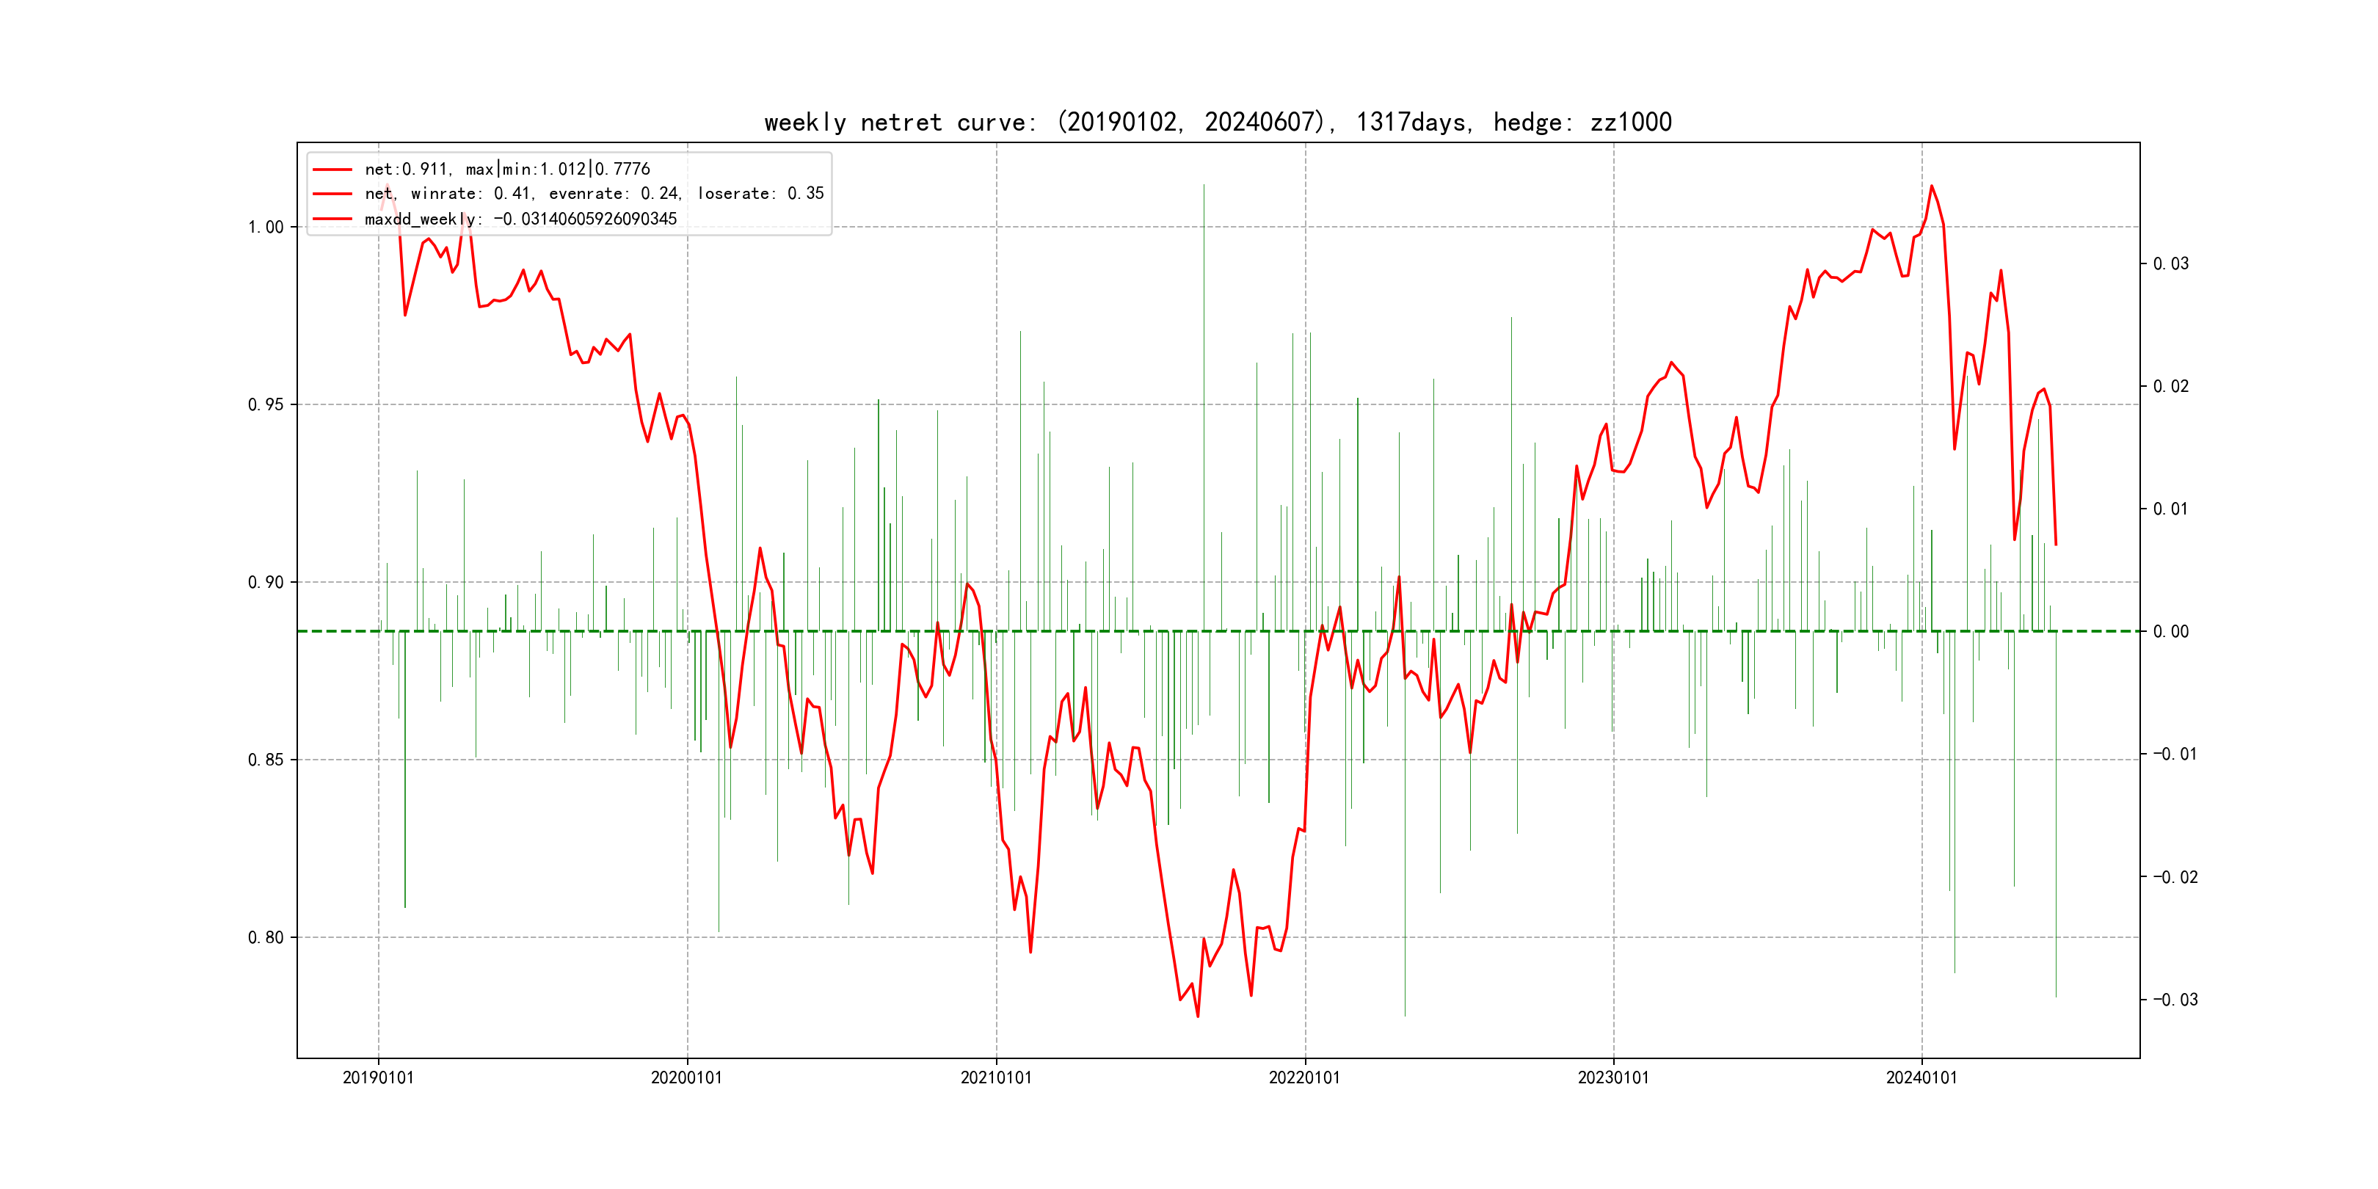Click legend entry with winrate 0.41
The height and width of the screenshot is (1189, 2378).
click(594, 194)
